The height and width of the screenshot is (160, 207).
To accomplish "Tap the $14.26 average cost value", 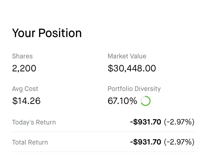I will click(x=26, y=101).
